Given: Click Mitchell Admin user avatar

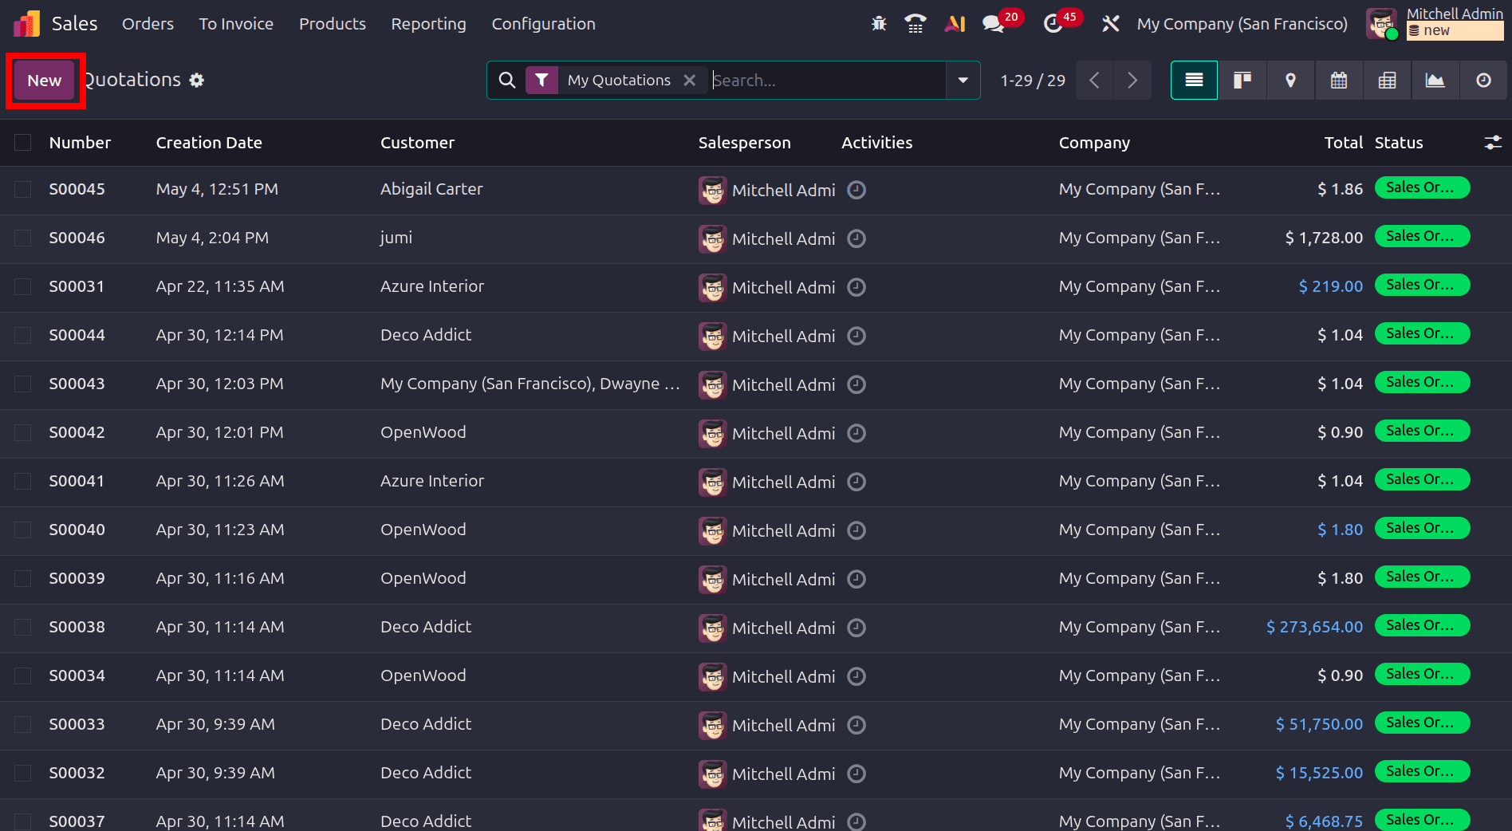Looking at the screenshot, I should point(1381,24).
